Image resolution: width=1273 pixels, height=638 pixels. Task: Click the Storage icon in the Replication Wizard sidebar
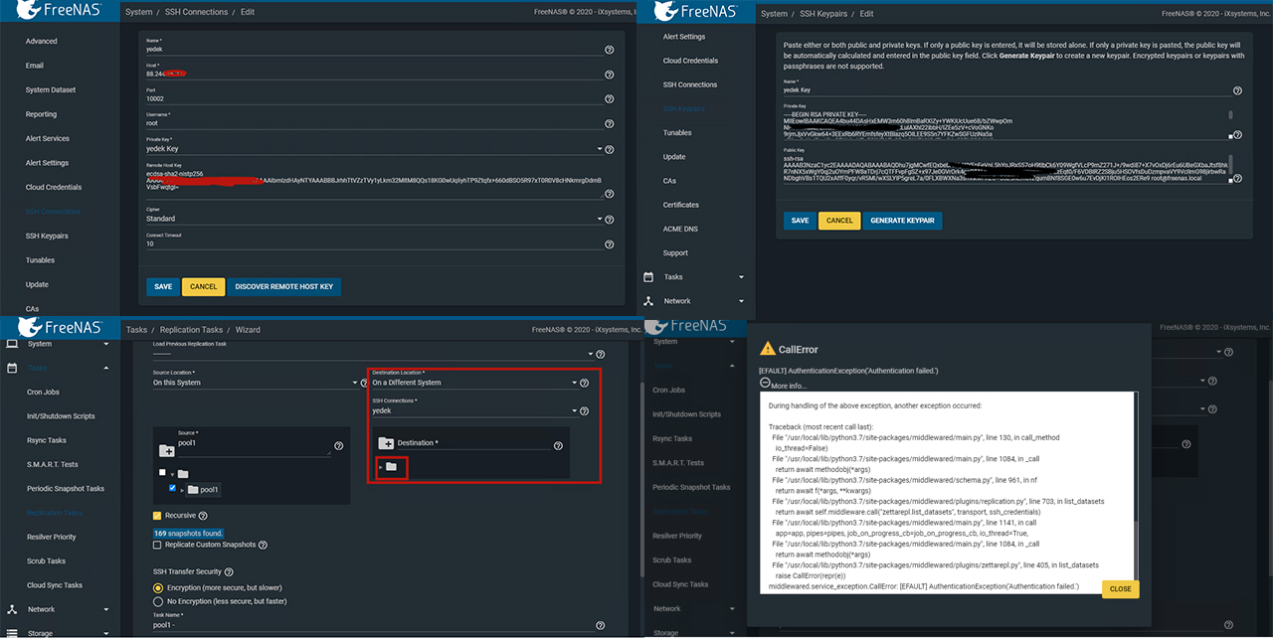[x=13, y=632]
